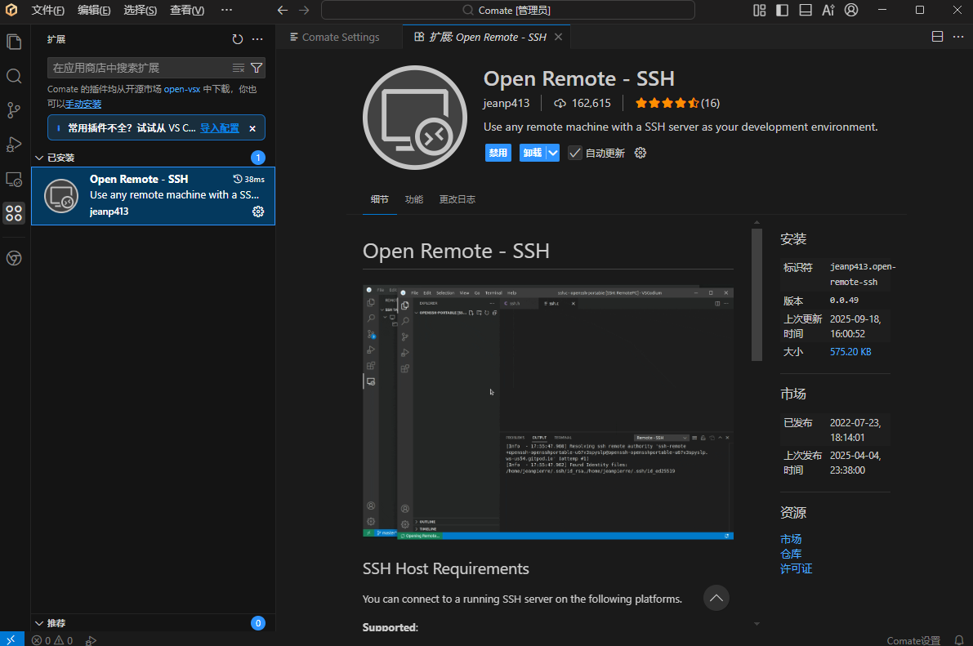Viewport: 973px width, 646px height.
Task: Toggle the 自动更新 checkbox
Action: 575,153
